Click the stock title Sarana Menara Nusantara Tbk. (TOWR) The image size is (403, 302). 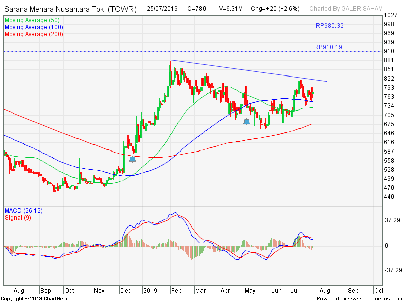[70, 9]
